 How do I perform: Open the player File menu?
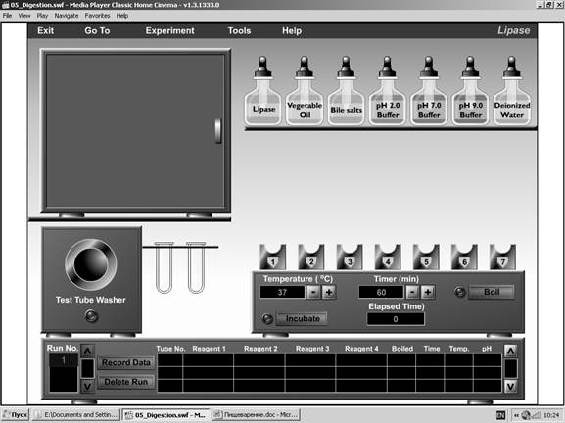(7, 16)
